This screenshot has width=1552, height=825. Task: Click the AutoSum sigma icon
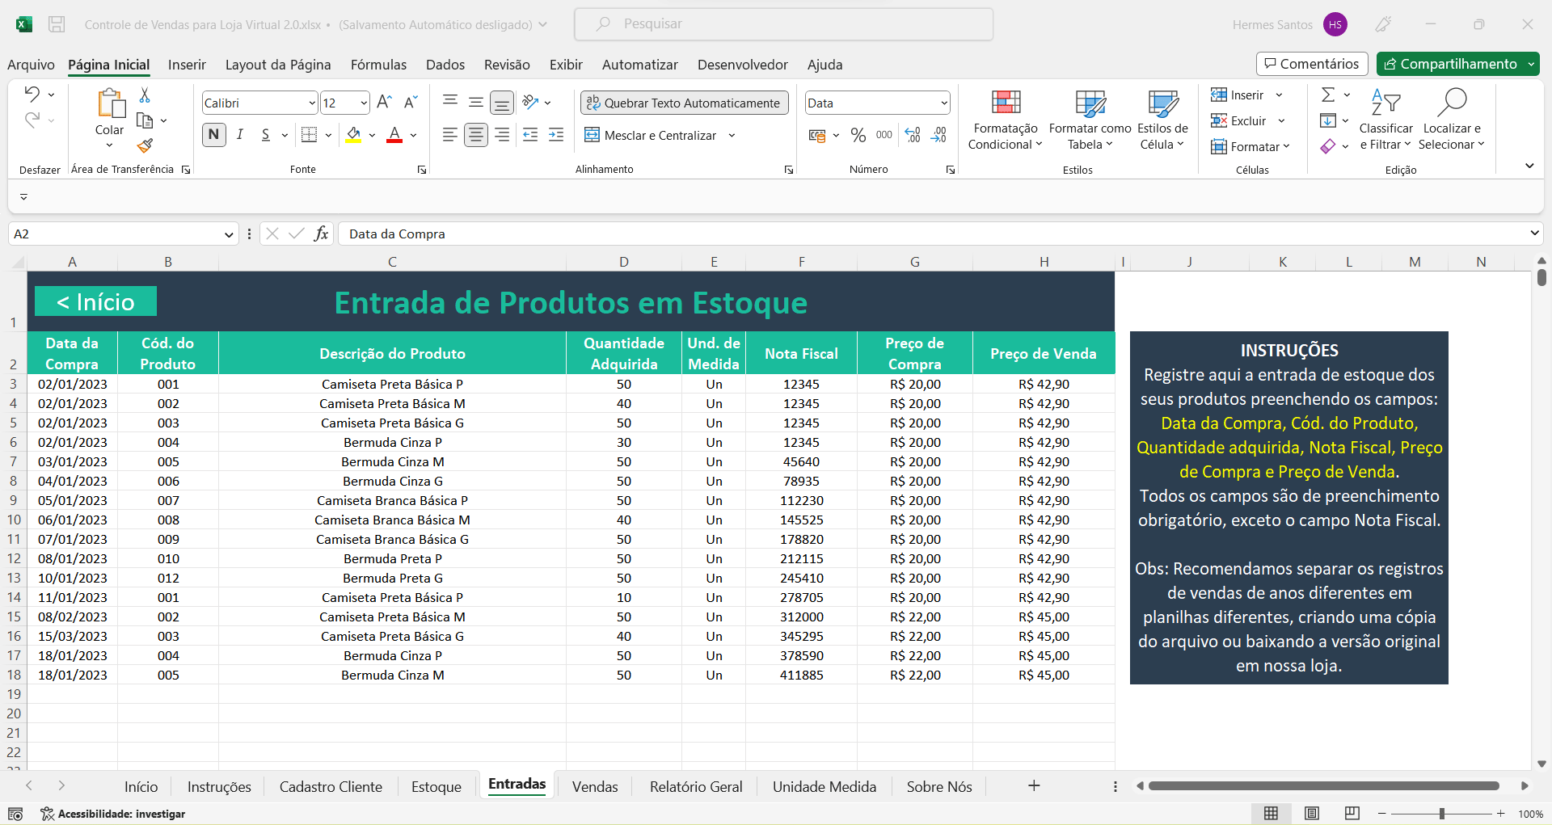pos(1327,95)
